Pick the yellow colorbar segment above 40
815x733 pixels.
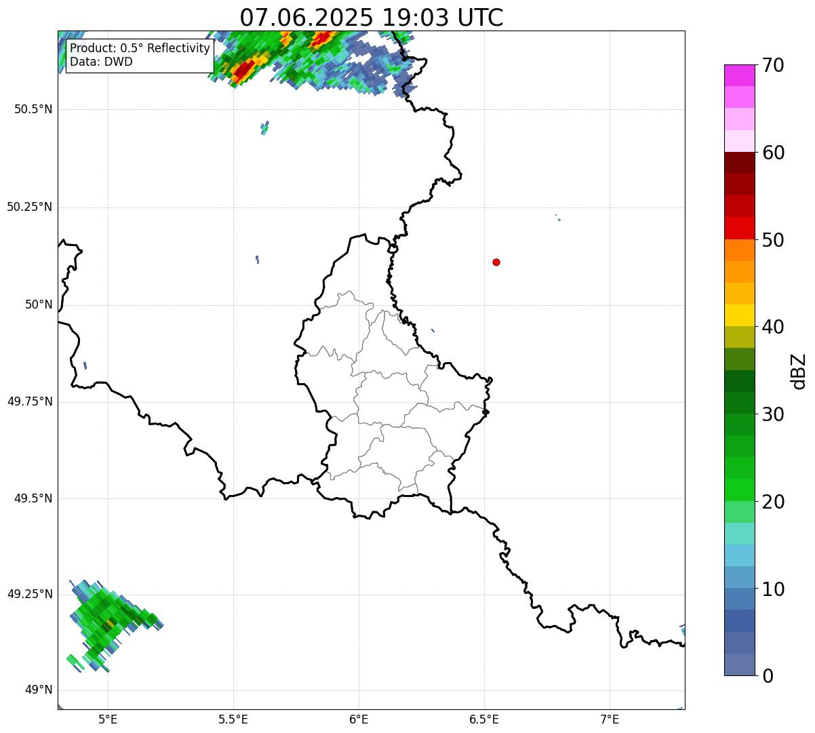(x=740, y=315)
